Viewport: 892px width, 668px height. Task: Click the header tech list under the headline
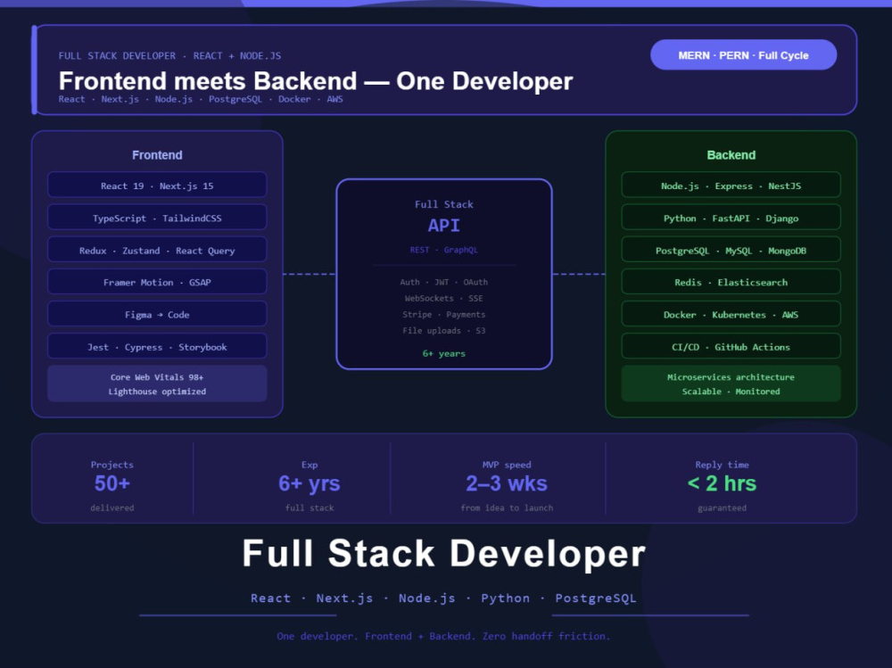[x=200, y=99]
